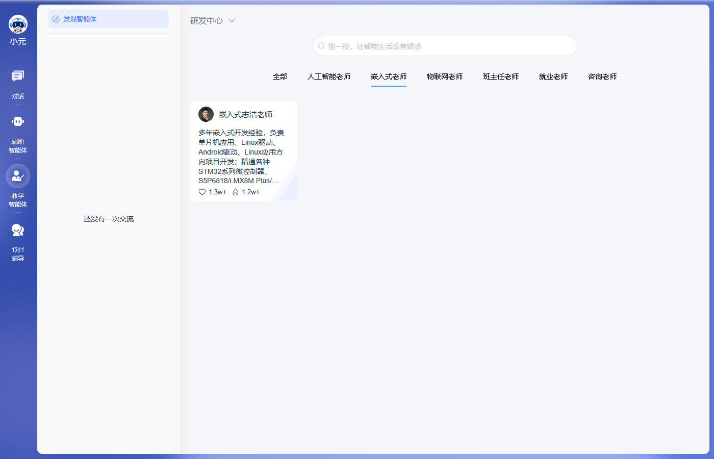This screenshot has height=459, width=714.
Task: Open the 对话 chat icon
Action: point(18,76)
